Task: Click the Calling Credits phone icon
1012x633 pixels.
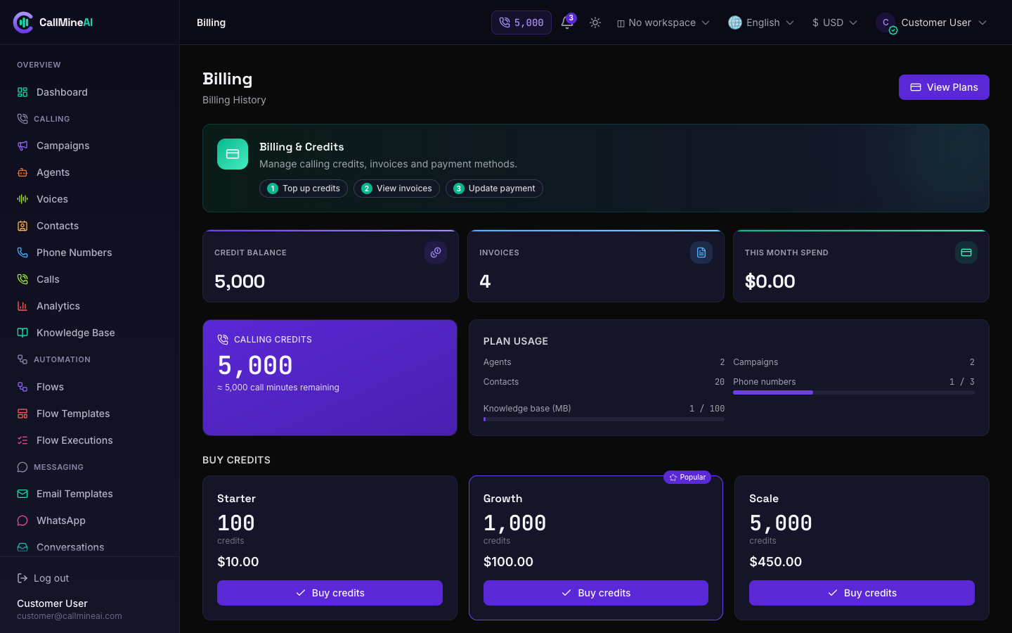Action: click(x=223, y=340)
